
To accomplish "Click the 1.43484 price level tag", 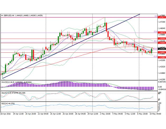I will 161,58.
